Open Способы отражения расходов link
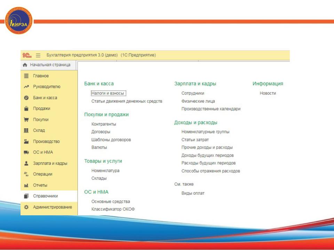Screen dimensions: 334x250 pos(211,171)
